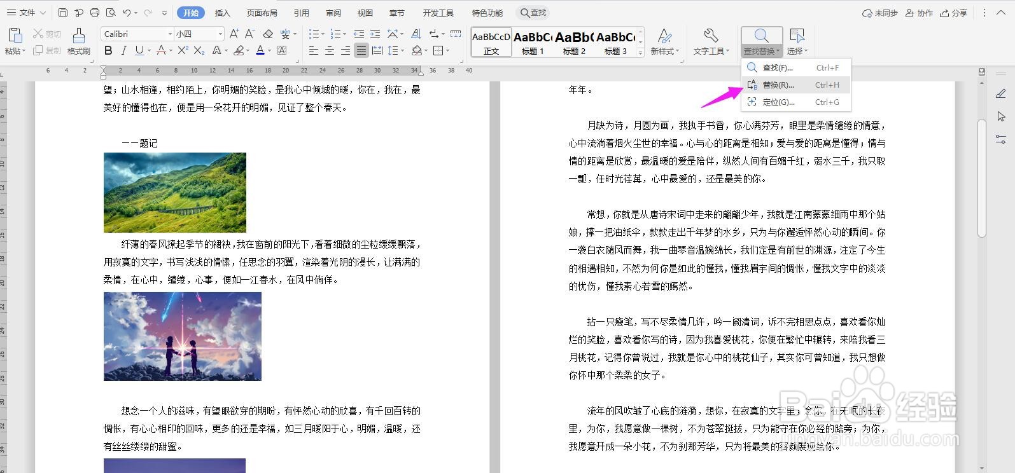Image resolution: width=1015 pixels, height=473 pixels.
Task: Open Print Preview icon
Action: tap(111, 13)
